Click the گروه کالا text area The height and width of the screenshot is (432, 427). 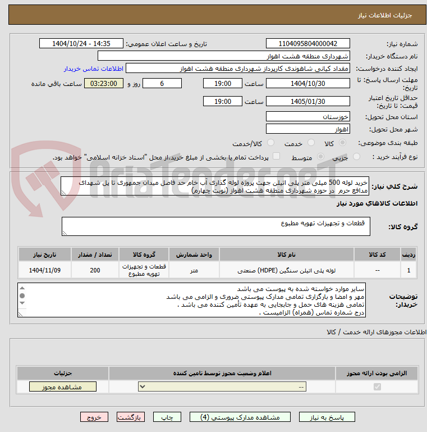[215, 226]
